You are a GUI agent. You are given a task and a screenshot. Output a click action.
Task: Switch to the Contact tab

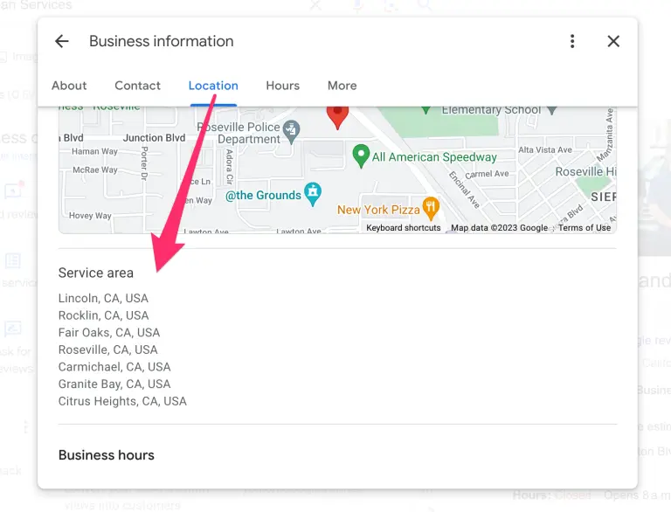pos(137,86)
